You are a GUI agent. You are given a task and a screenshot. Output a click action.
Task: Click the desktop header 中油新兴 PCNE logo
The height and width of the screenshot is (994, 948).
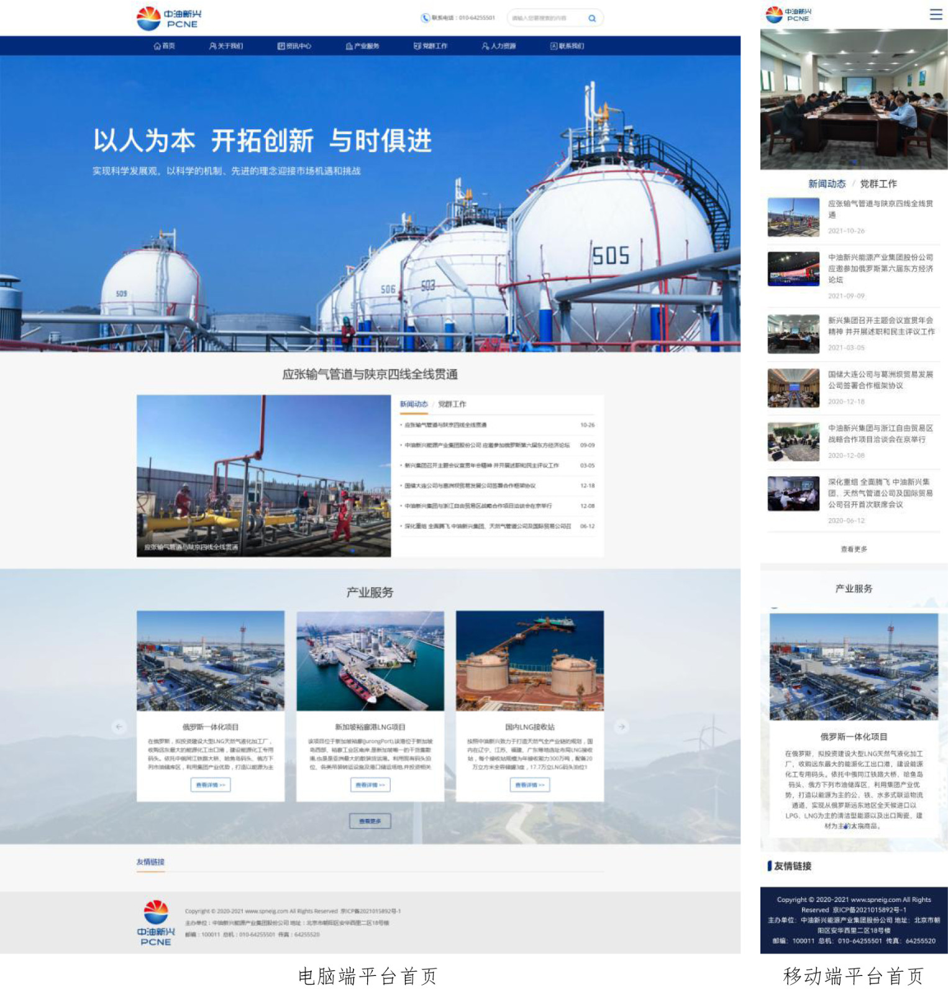pyautogui.click(x=169, y=19)
